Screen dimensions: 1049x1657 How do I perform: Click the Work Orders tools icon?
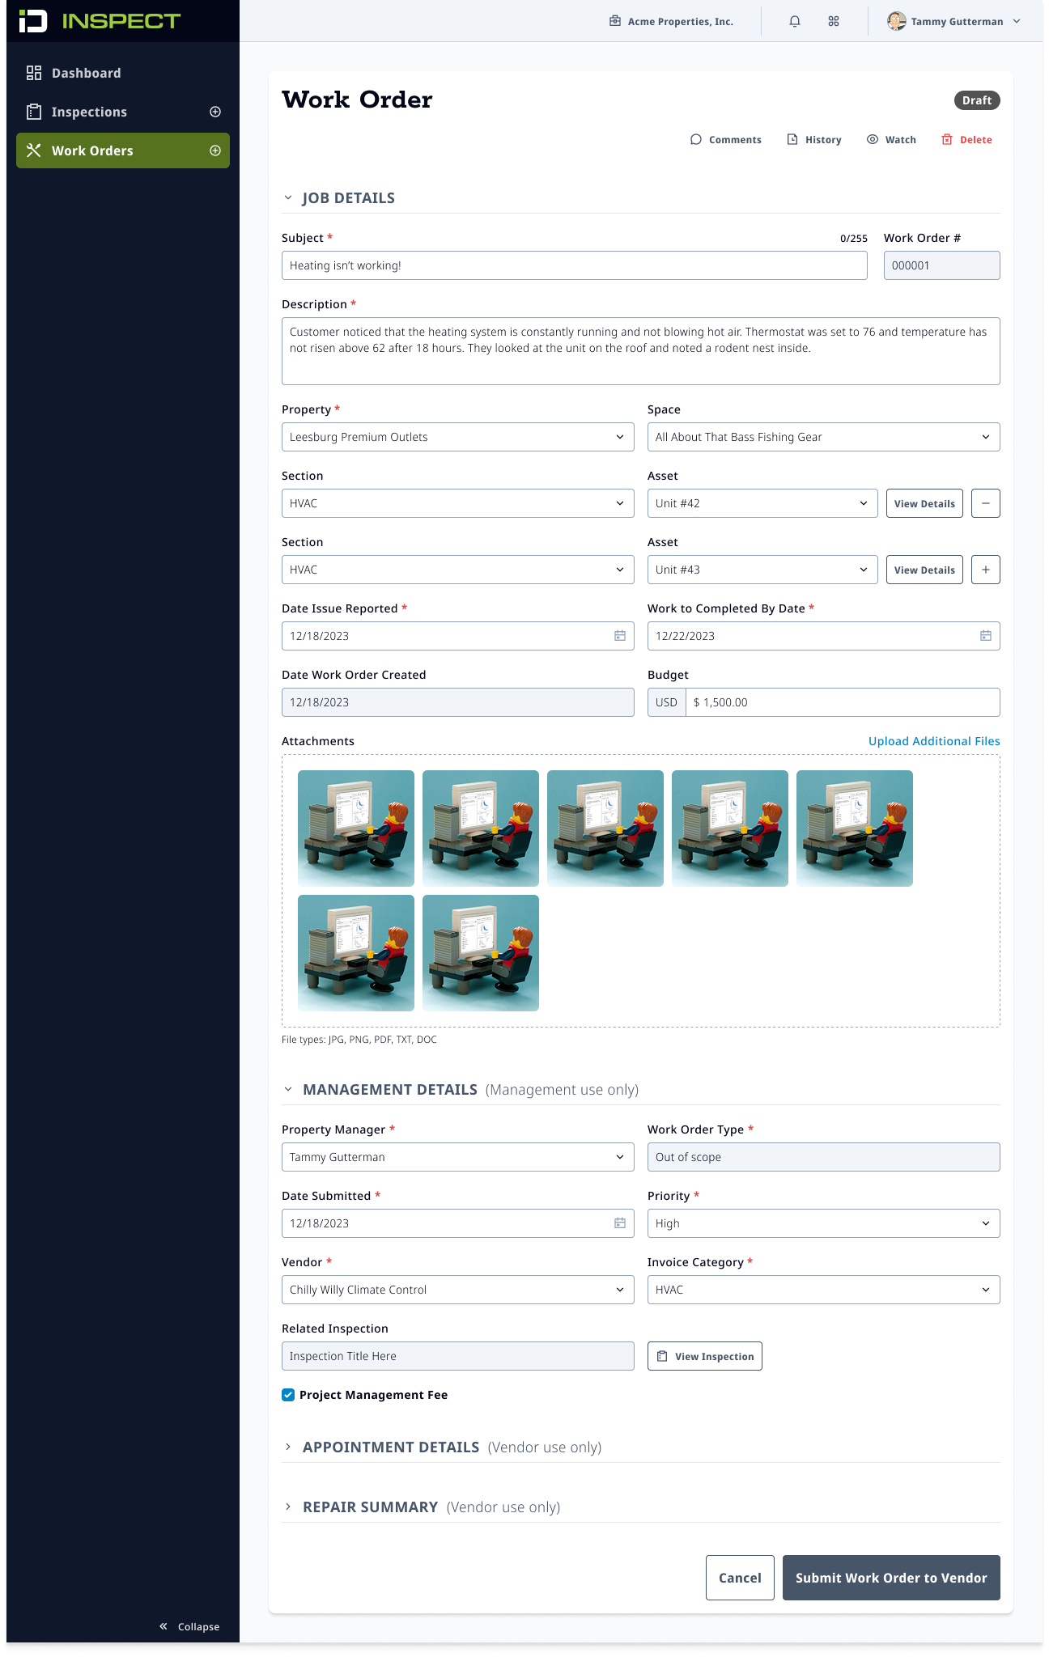tap(34, 150)
